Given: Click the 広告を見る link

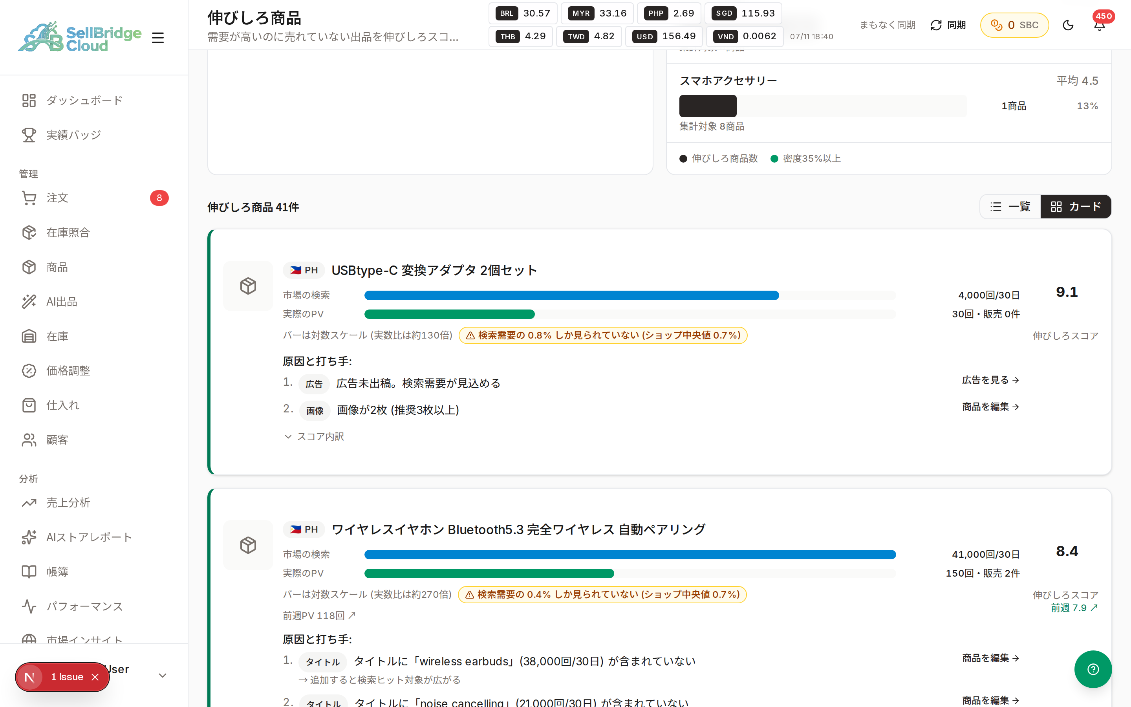Looking at the screenshot, I should 990,380.
